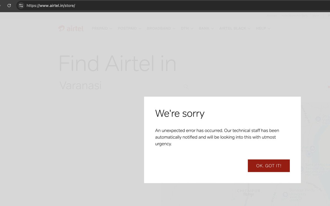Image resolution: width=330 pixels, height=206 pixels.
Task: Open the Wynk top link
Action: tap(315, 16)
